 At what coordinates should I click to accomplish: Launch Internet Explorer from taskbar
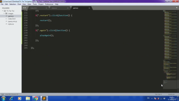tap(12, 98)
